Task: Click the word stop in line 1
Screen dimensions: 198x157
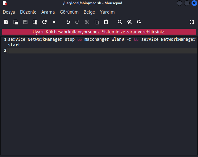Action: click(70, 39)
